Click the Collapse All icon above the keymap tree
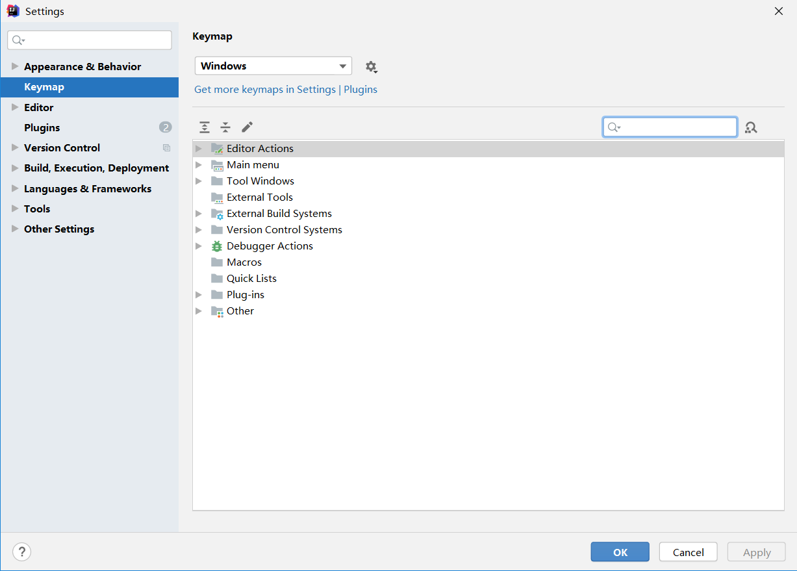Viewport: 797px width, 571px height. (x=225, y=127)
